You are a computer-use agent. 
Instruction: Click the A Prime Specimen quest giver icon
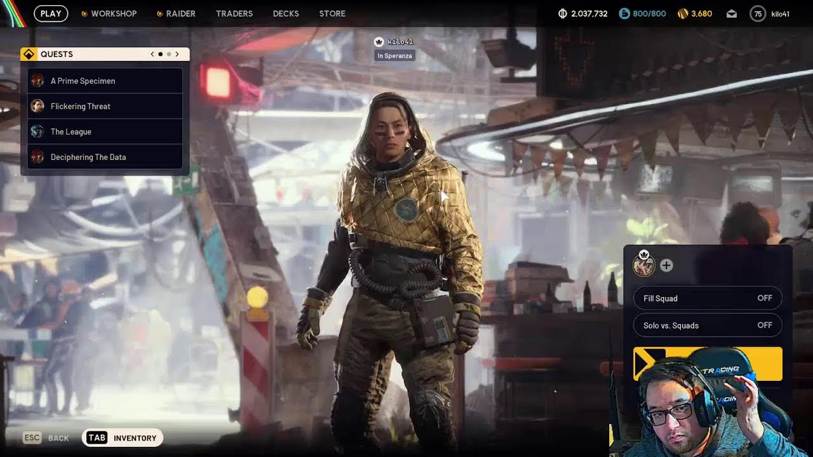37,81
